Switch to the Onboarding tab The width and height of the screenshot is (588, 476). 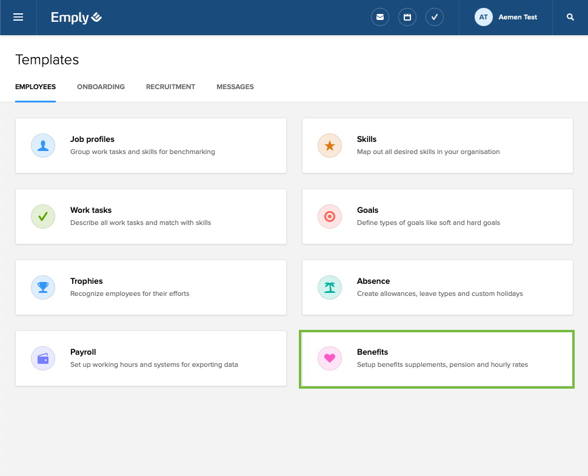[x=101, y=87]
